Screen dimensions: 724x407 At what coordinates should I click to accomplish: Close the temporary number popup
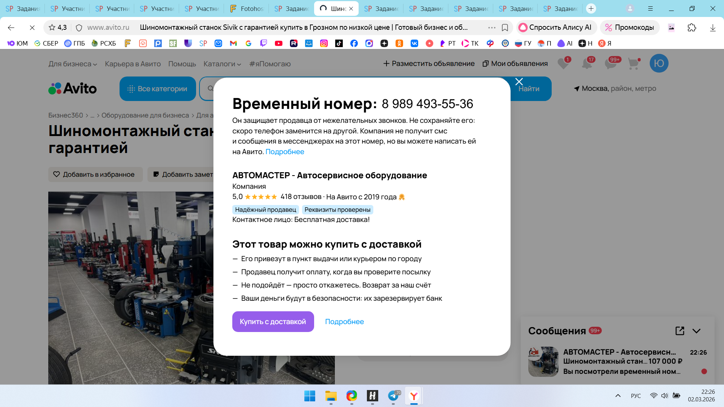519,82
